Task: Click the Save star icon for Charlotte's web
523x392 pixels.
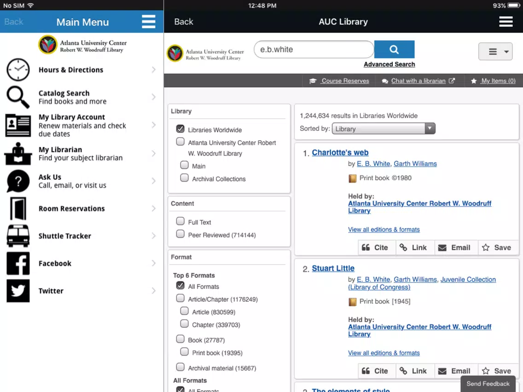Action: click(486, 248)
